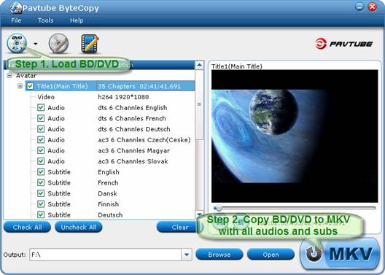
Task: Click the output path input field
Action: [105, 255]
